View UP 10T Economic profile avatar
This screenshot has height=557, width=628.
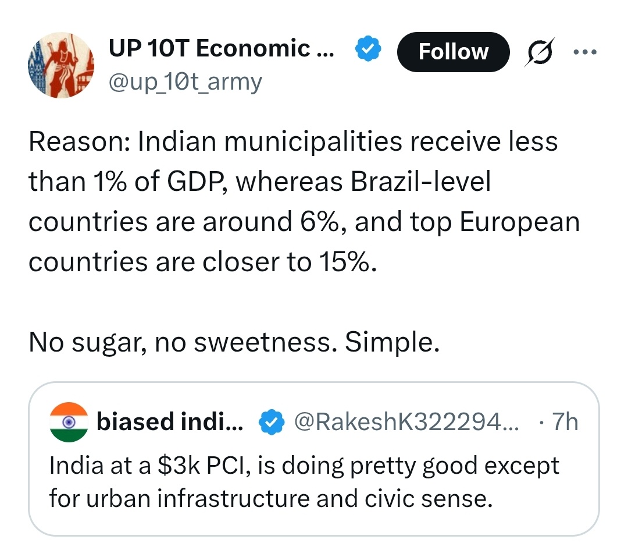tap(61, 65)
